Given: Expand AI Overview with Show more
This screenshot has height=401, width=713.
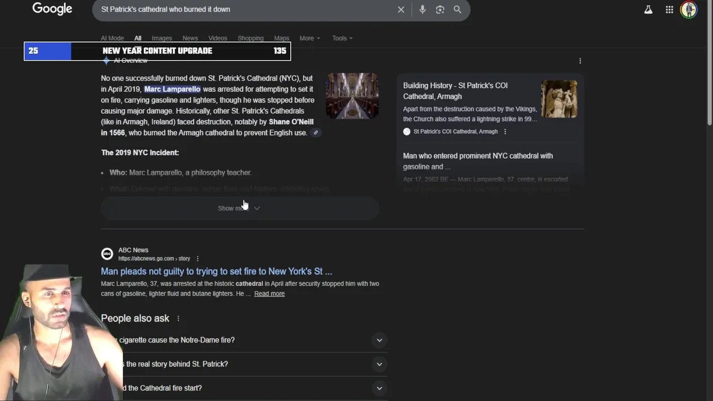Looking at the screenshot, I should [x=240, y=208].
